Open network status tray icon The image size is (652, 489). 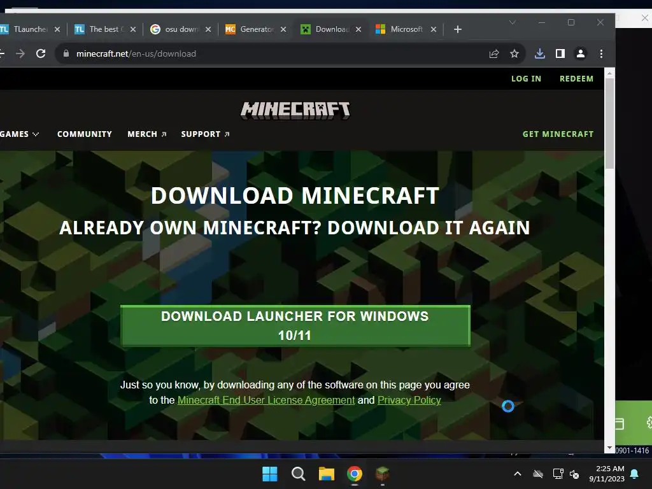click(558, 474)
